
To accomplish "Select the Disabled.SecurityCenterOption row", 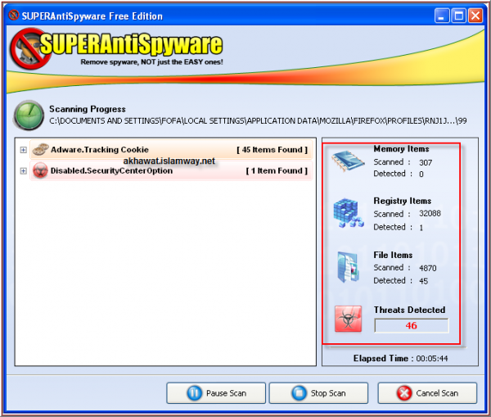I will pos(171,170).
